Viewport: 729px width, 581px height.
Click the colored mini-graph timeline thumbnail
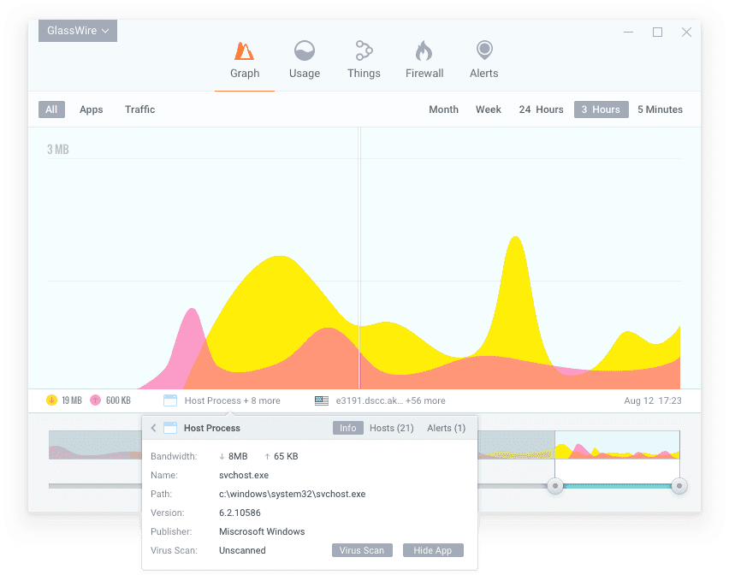click(x=617, y=445)
